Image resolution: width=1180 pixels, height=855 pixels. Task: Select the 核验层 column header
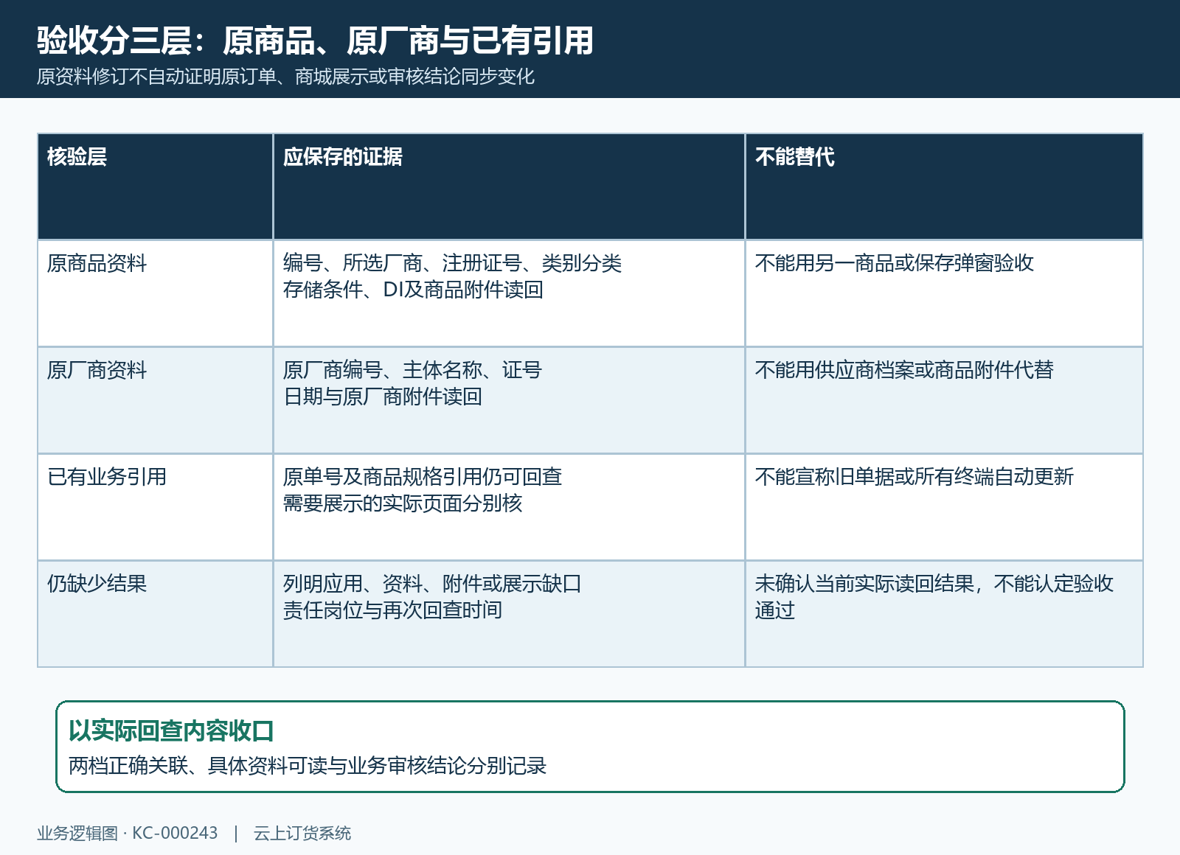(156, 186)
